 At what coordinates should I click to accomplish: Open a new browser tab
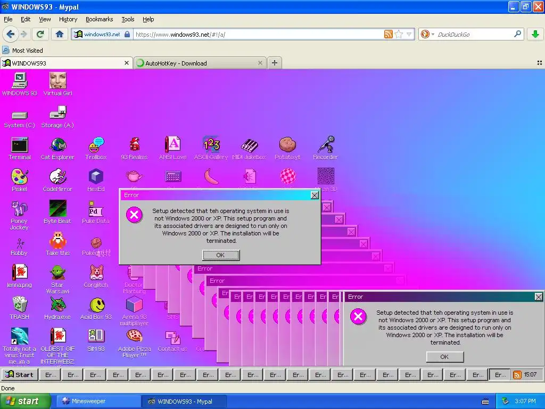(275, 63)
